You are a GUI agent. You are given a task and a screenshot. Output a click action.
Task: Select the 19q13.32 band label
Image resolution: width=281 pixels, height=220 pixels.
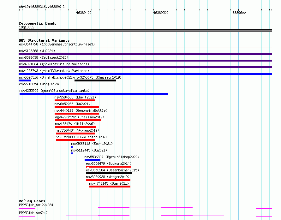(x=27, y=27)
